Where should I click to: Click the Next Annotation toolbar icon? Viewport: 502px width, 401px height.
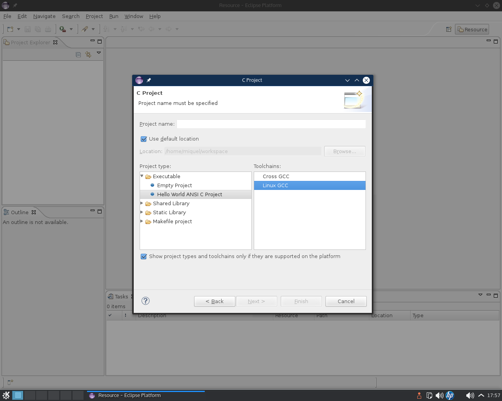(106, 29)
